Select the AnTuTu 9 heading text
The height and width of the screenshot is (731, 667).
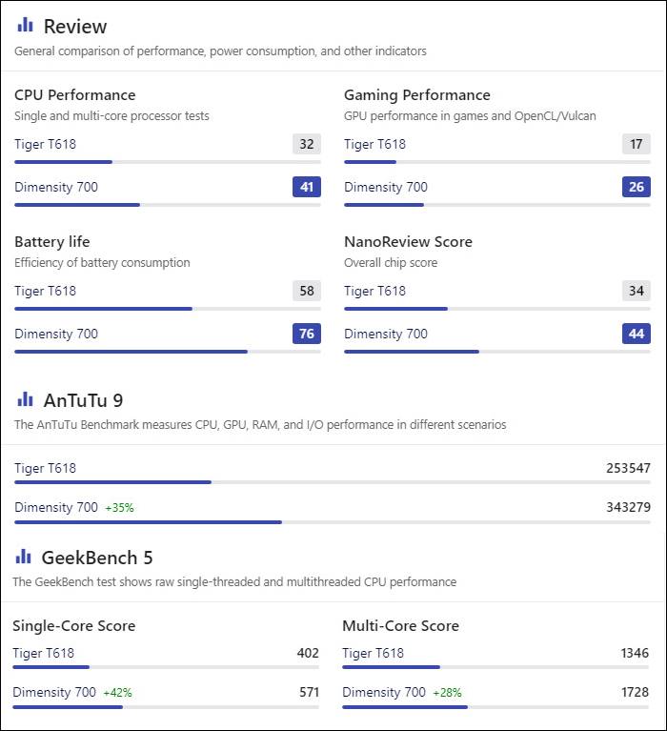[83, 400]
